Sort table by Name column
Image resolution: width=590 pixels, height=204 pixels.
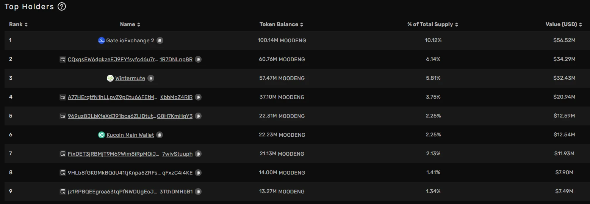point(130,25)
